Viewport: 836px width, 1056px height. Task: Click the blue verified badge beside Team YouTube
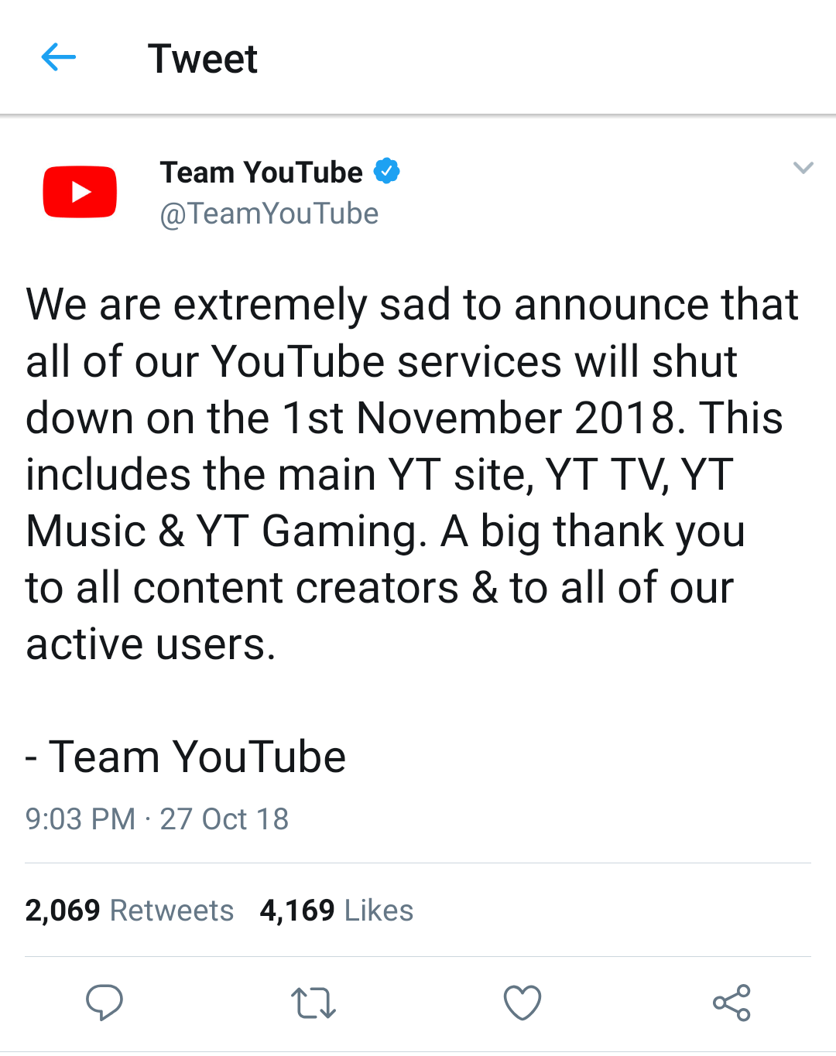pyautogui.click(x=387, y=172)
